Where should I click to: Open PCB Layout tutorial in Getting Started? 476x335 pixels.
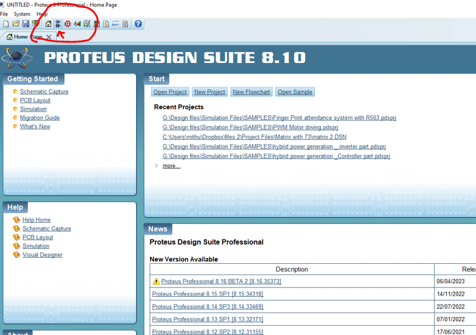tap(35, 100)
